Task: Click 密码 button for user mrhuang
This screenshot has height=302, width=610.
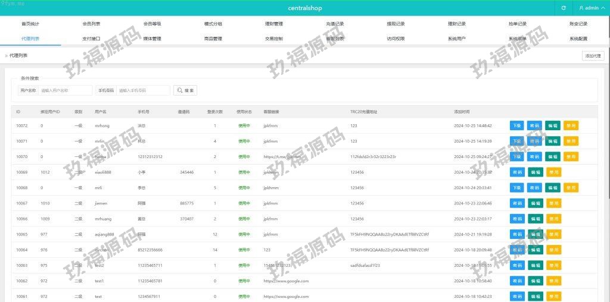Action: [516, 218]
